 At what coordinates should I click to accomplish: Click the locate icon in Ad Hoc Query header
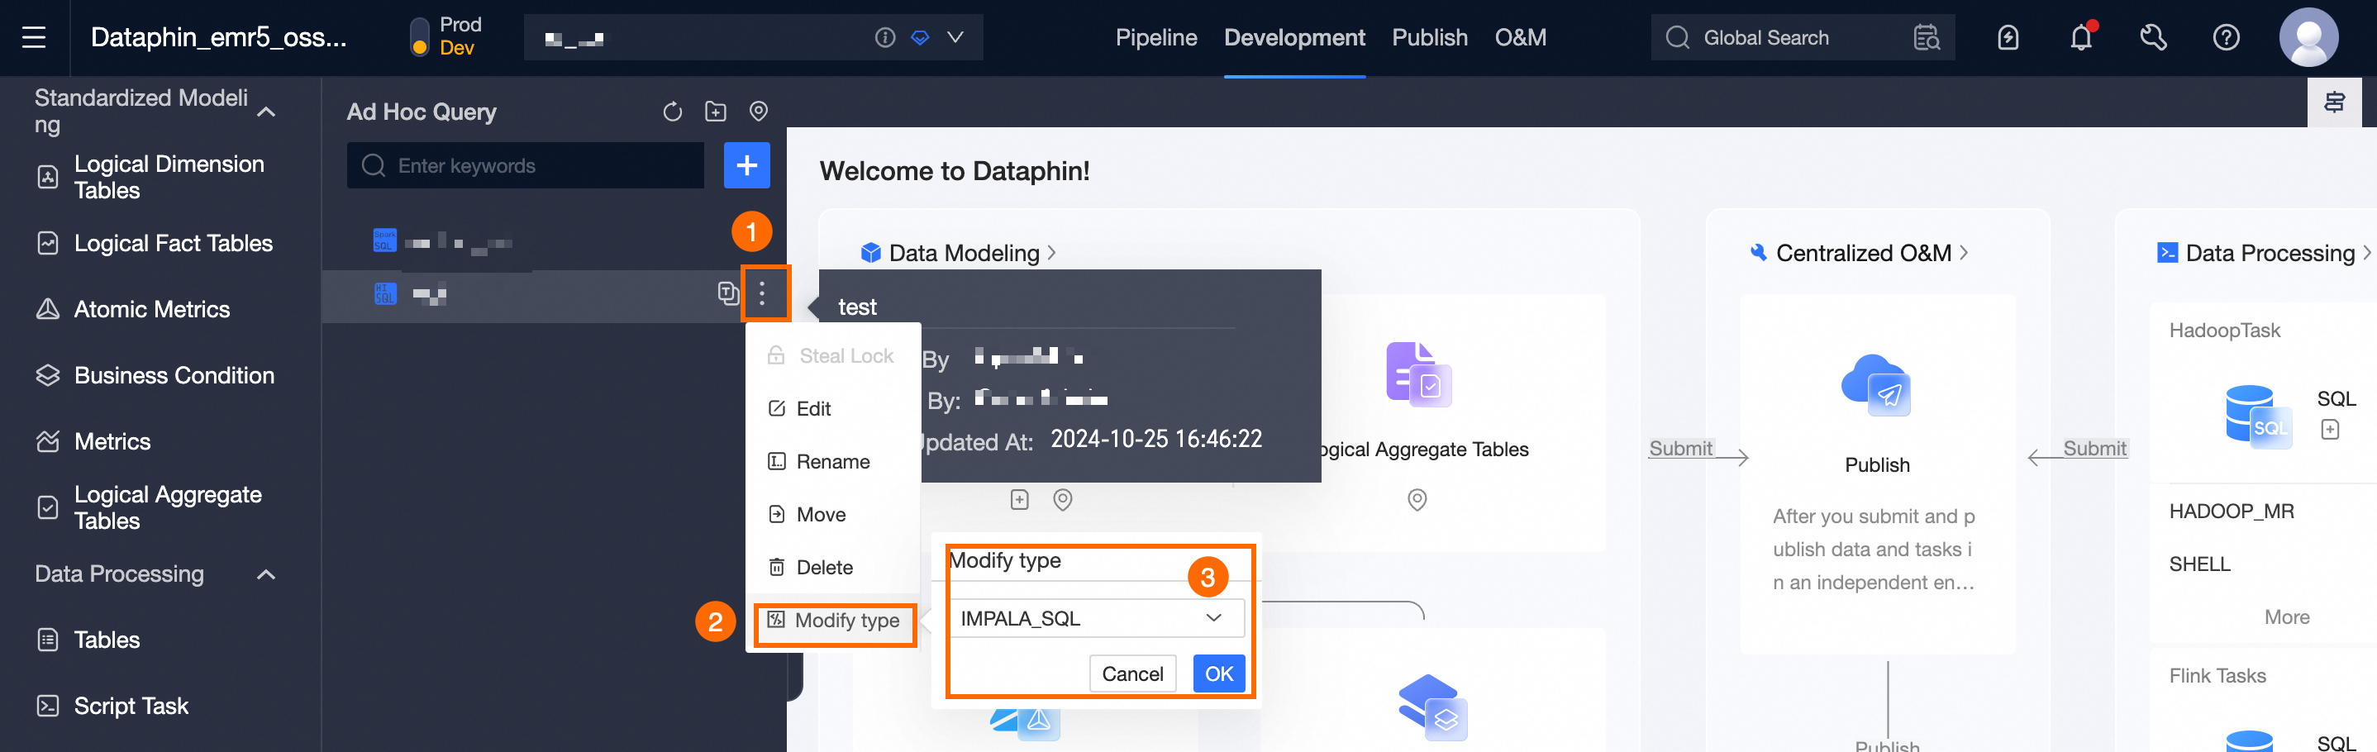click(758, 112)
